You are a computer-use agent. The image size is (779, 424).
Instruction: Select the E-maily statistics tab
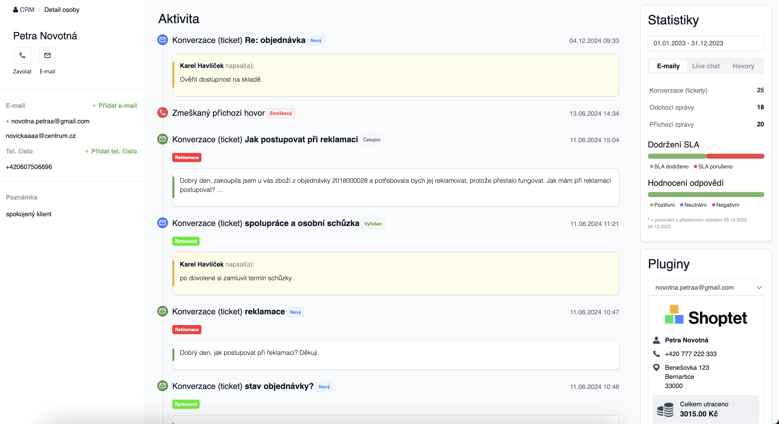pyautogui.click(x=668, y=66)
